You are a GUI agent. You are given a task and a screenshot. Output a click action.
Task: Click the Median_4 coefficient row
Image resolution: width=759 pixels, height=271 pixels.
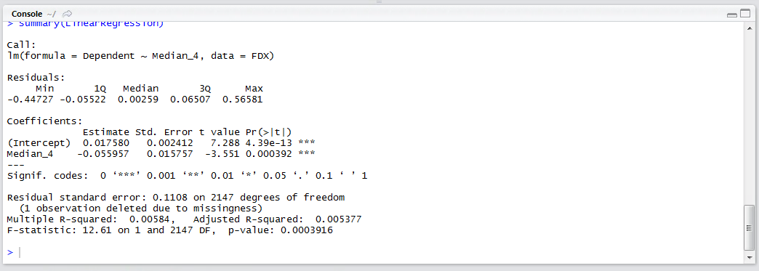[161, 154]
